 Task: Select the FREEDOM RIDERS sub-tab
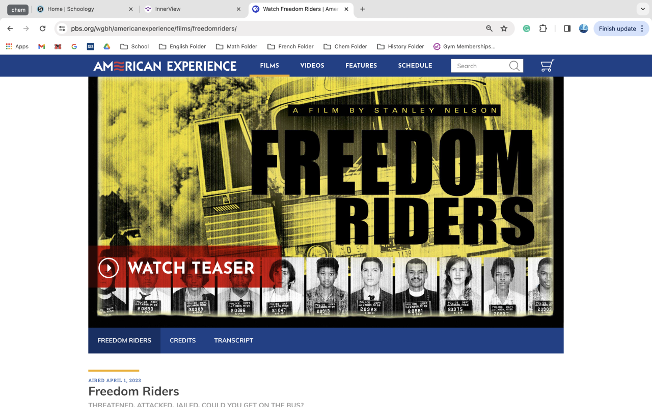click(124, 340)
